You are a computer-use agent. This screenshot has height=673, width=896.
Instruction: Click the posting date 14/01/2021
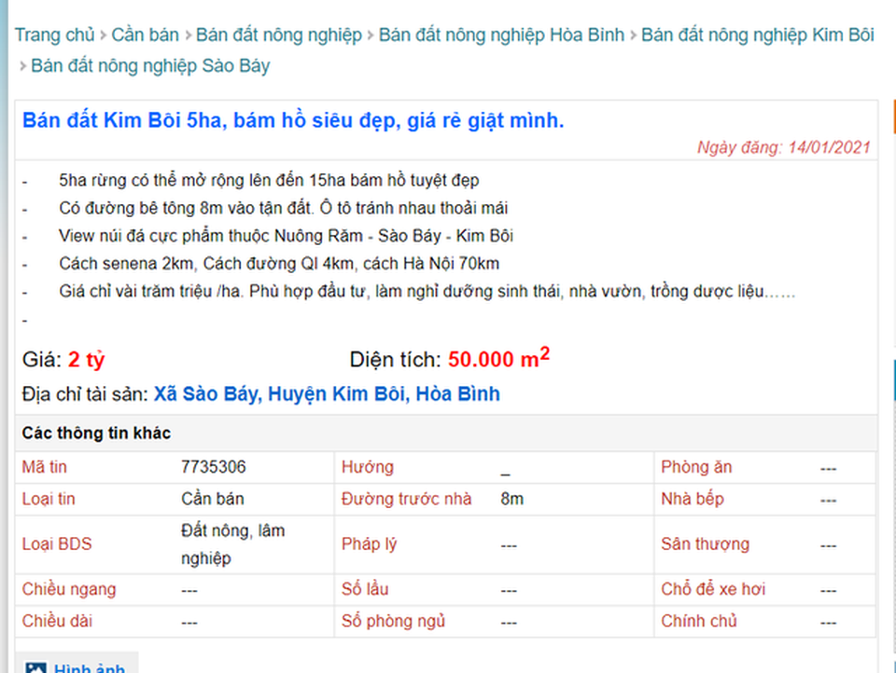click(x=829, y=147)
